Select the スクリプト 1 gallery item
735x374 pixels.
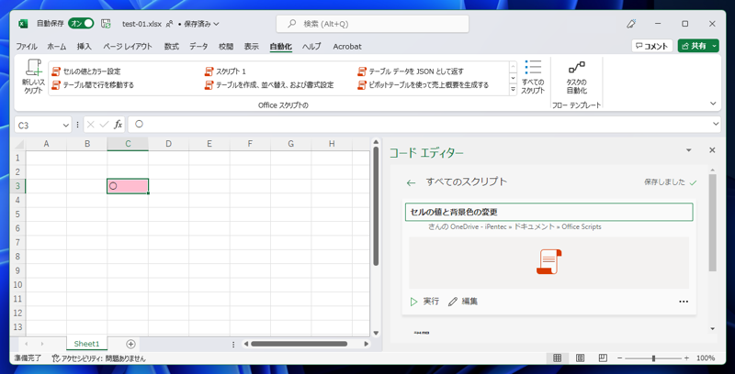pyautogui.click(x=225, y=71)
